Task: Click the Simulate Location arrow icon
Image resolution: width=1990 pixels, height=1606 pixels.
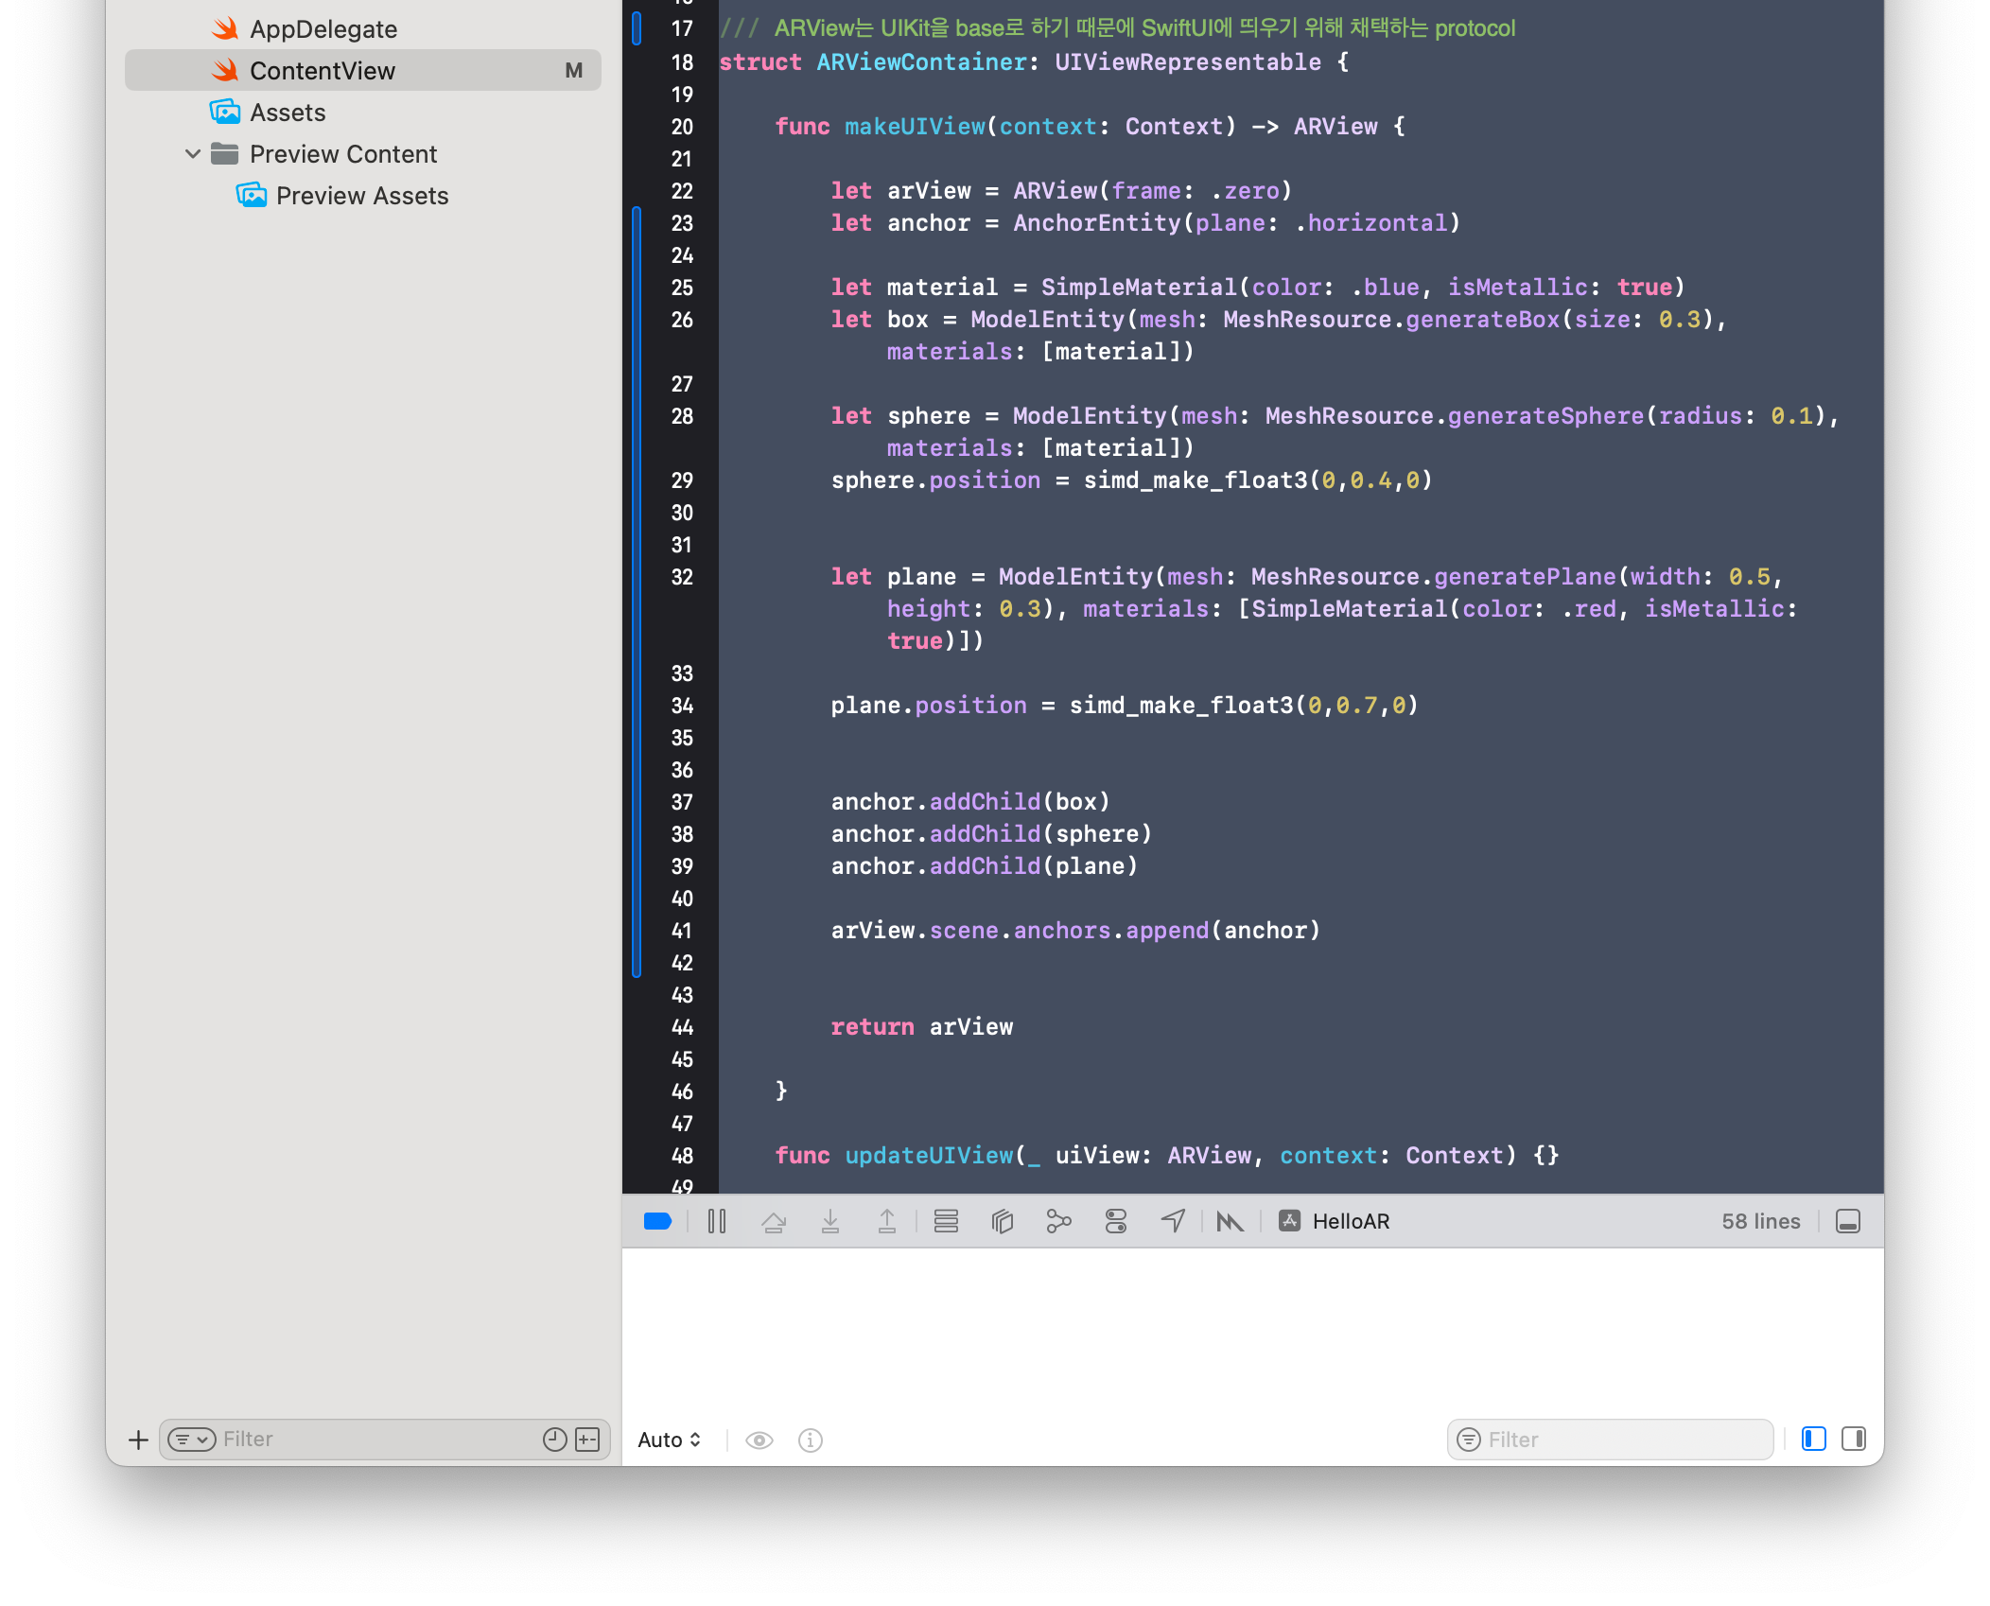Action: (x=1173, y=1221)
